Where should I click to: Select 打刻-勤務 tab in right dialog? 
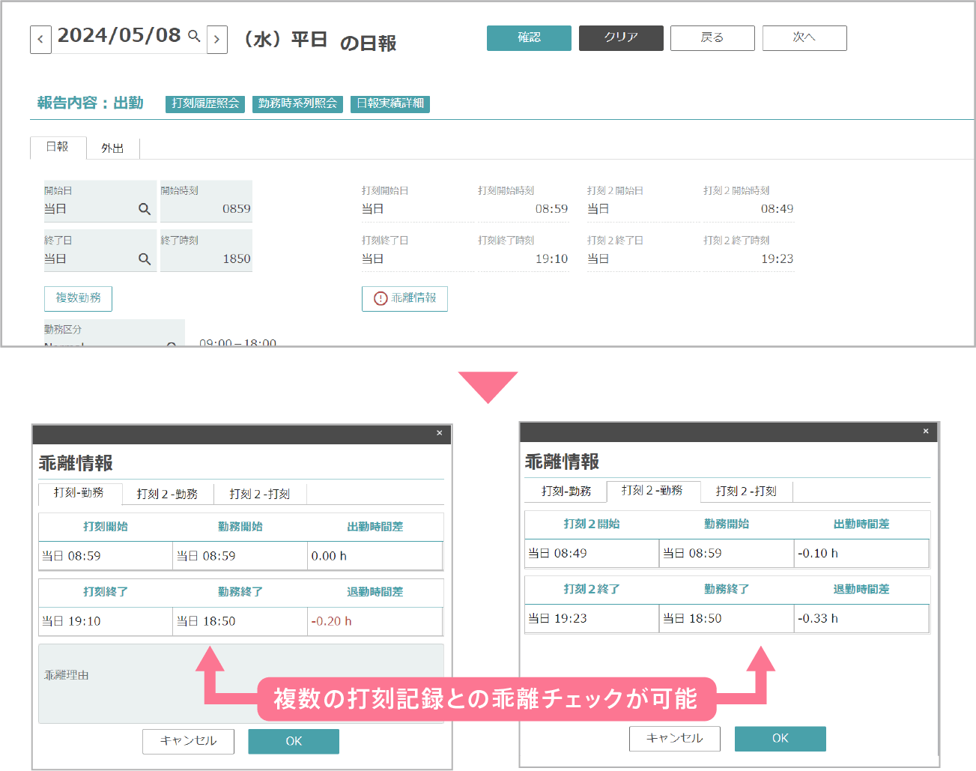tap(566, 491)
